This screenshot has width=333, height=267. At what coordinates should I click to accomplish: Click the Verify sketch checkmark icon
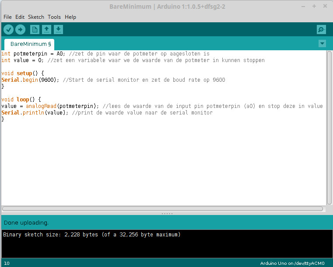click(9, 29)
